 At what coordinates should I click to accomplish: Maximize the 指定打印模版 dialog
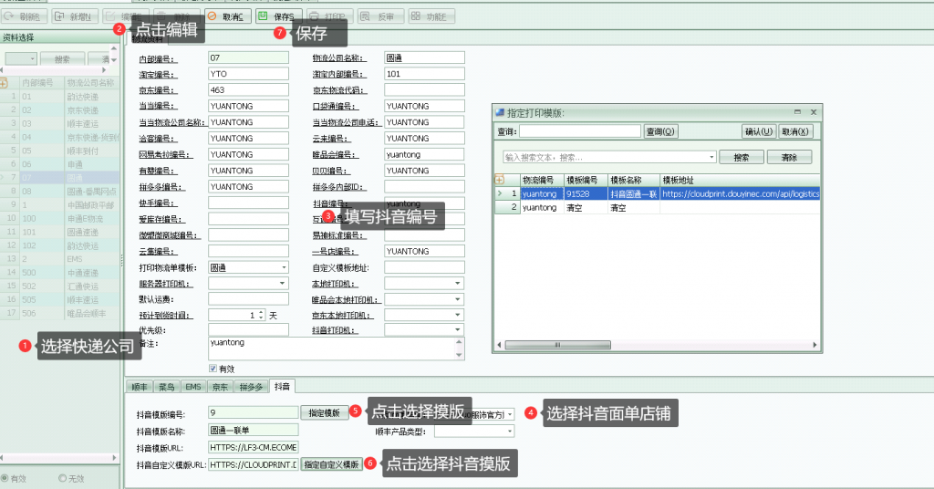click(x=797, y=112)
